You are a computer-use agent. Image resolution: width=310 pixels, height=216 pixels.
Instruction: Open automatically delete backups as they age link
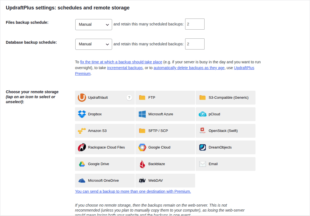pos(189,68)
